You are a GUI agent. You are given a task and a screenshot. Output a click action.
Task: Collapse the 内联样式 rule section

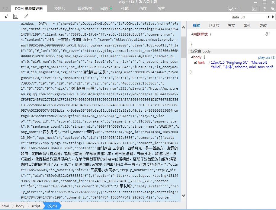[191, 34]
